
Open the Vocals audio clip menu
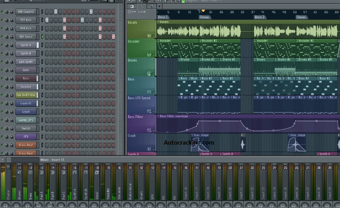pyautogui.click(x=158, y=22)
